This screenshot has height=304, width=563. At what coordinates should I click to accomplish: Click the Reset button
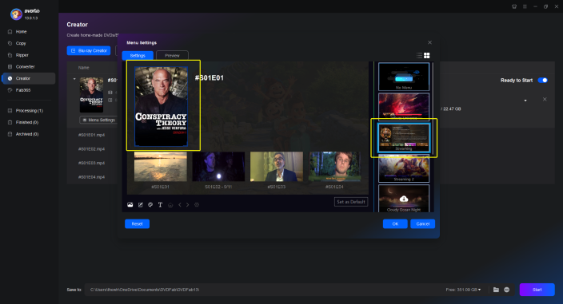138,223
